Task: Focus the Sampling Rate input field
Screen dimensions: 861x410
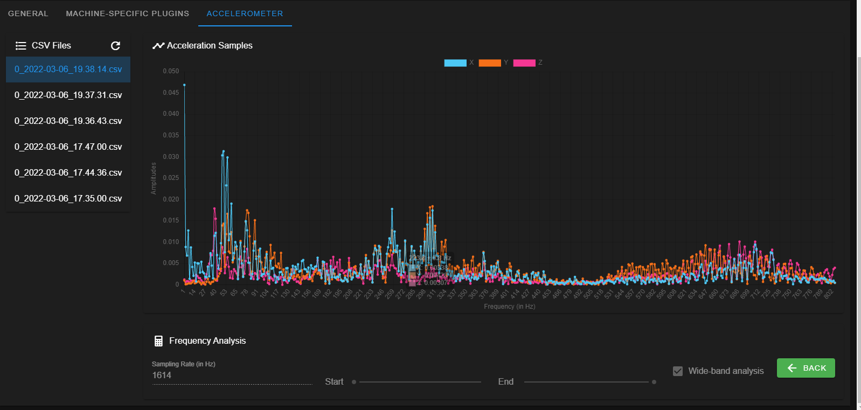Action: pos(232,376)
